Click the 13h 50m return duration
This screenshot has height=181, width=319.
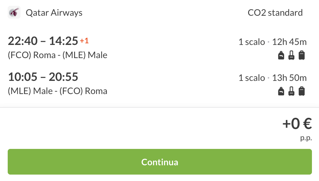[x=289, y=78]
